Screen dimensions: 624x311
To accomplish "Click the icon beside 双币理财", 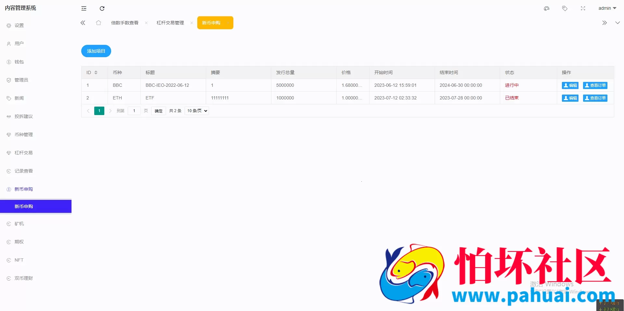I will (x=9, y=278).
